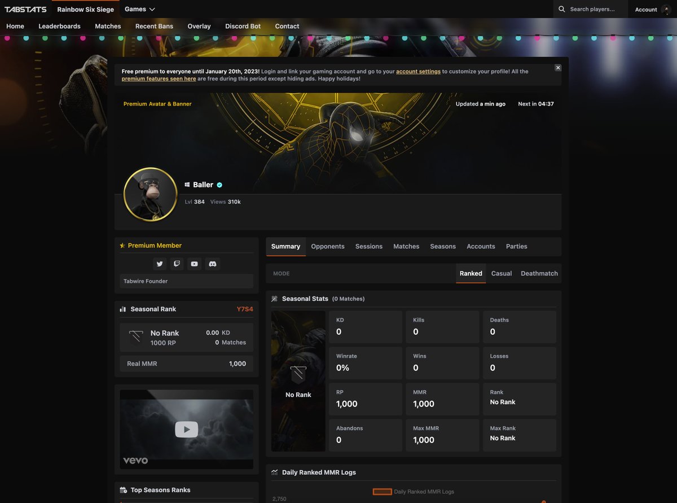Image resolution: width=677 pixels, height=503 pixels.
Task: Open the YouTube social link icon
Action: [x=195, y=264]
